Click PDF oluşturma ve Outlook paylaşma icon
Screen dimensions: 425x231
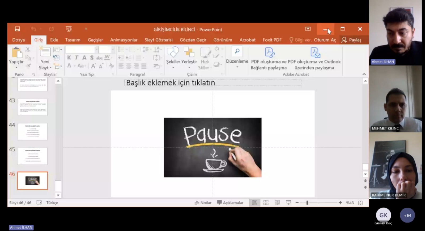click(x=315, y=52)
